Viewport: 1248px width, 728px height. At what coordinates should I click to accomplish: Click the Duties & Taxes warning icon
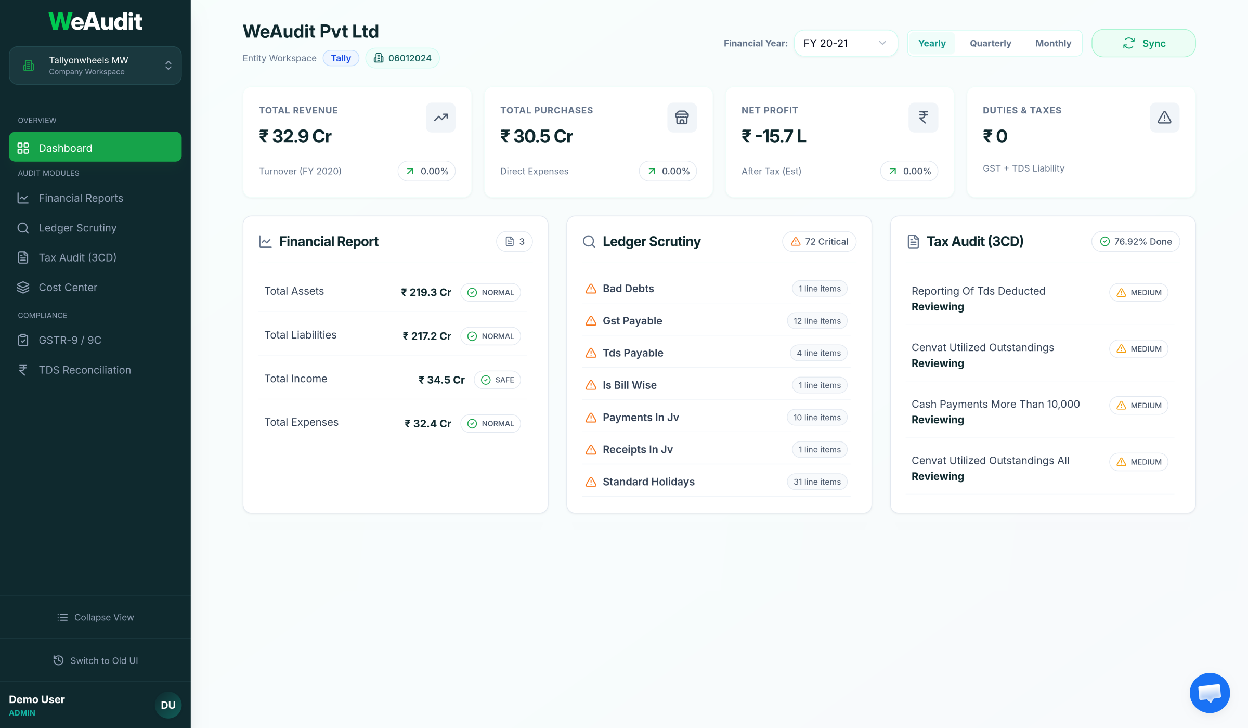click(1164, 118)
